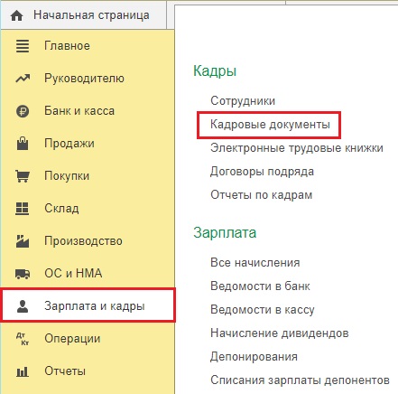Image resolution: width=398 pixels, height=394 pixels.
Task: Go to Электронные трудовые книжки
Action: pyautogui.click(x=297, y=148)
